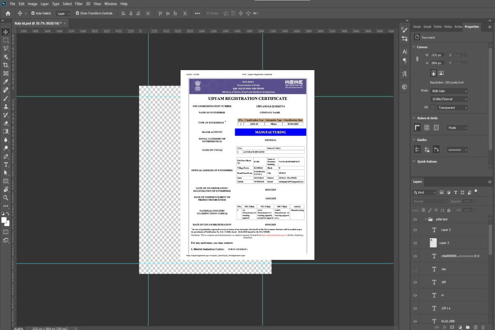
Task: Open the File menu
Action: pyautogui.click(x=13, y=4)
